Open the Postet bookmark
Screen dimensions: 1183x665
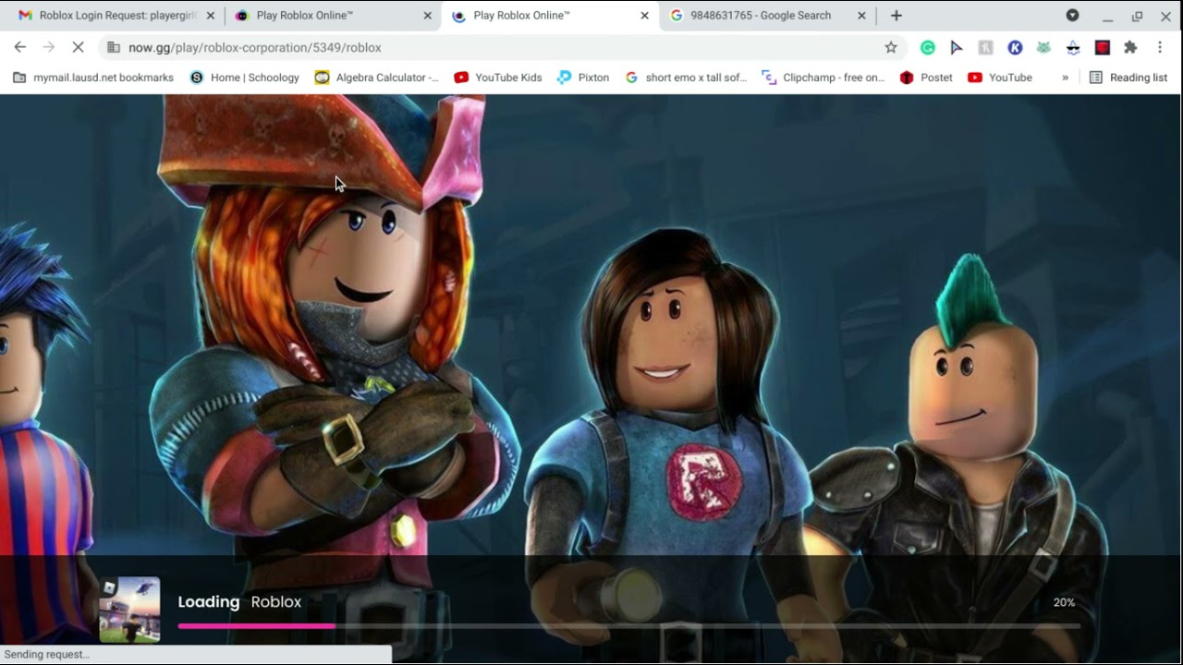point(926,78)
